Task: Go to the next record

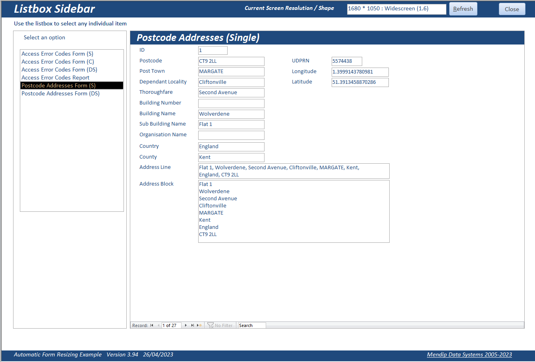Action: pos(186,325)
